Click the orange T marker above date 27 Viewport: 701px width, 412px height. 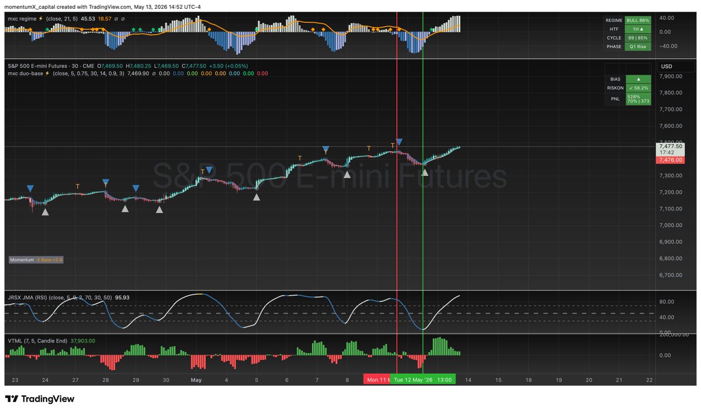coord(77,187)
